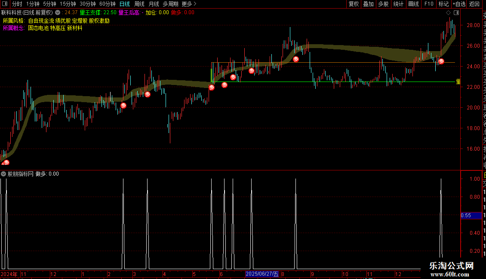
Task: Switch to the 分时 intraday tab
Action: (17, 4)
